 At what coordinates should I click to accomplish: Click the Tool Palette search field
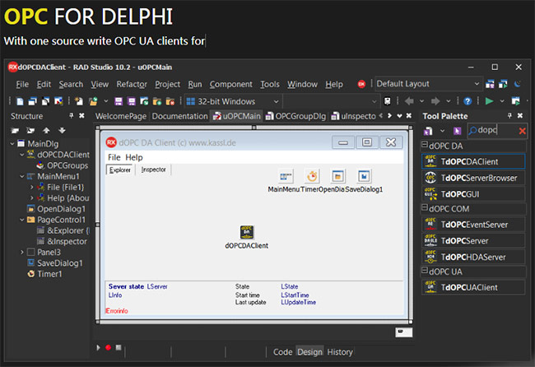click(x=497, y=130)
